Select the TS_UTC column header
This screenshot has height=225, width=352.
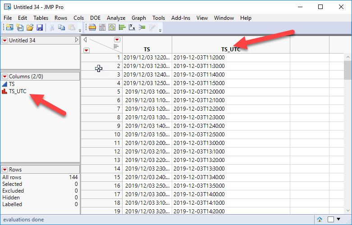click(231, 45)
